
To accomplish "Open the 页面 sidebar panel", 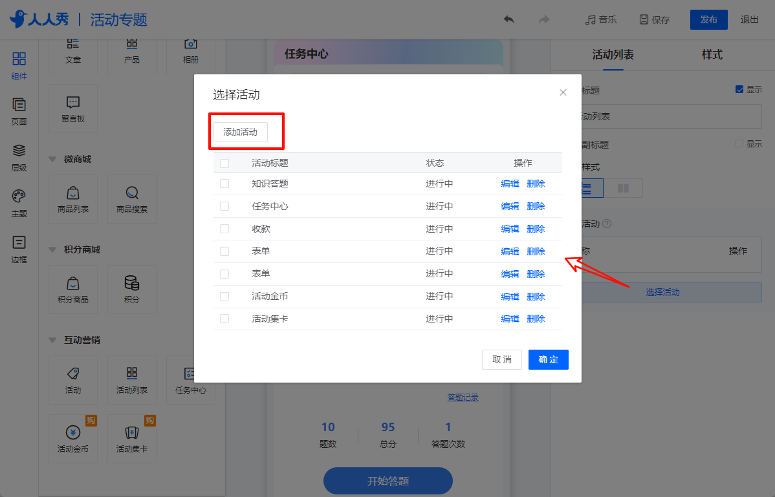I will [19, 112].
